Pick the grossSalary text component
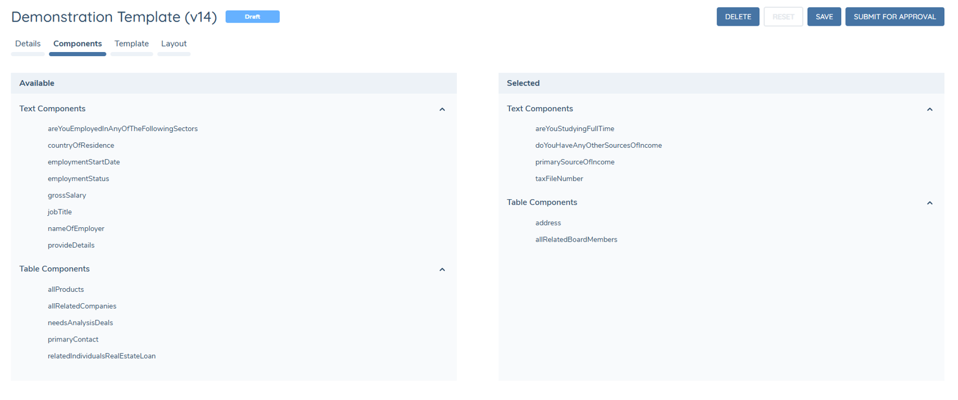 click(x=67, y=196)
